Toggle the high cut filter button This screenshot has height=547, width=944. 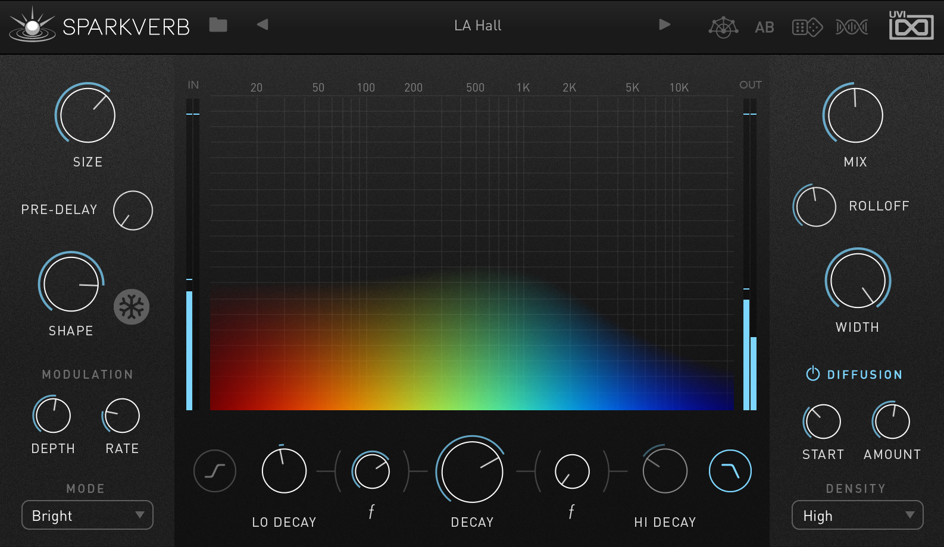pyautogui.click(x=730, y=471)
